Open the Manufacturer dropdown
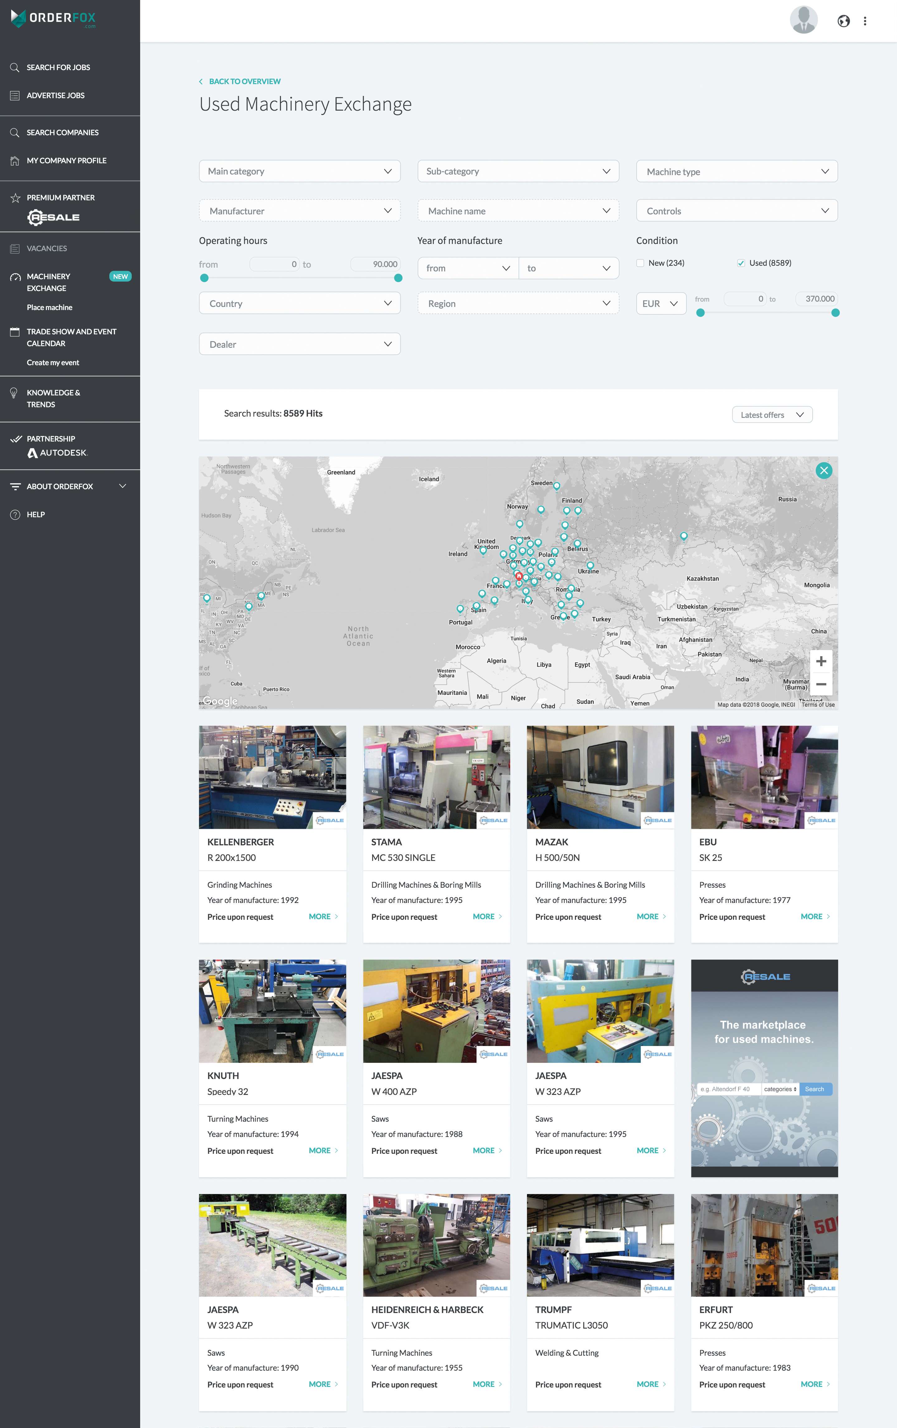 click(299, 211)
